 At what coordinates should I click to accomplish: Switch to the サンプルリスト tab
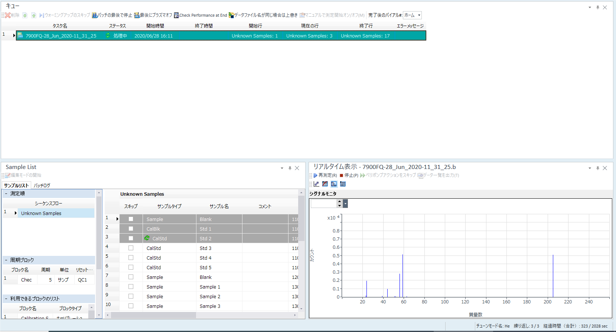click(16, 185)
